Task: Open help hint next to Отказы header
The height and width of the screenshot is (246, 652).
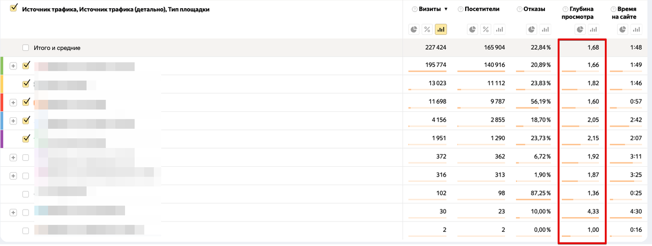Action: pyautogui.click(x=519, y=9)
